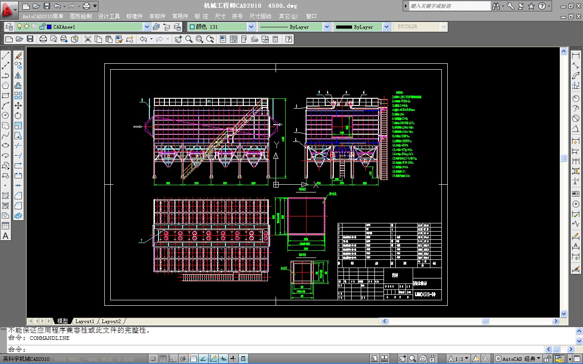Open the 图形绘制 menu

[81, 16]
